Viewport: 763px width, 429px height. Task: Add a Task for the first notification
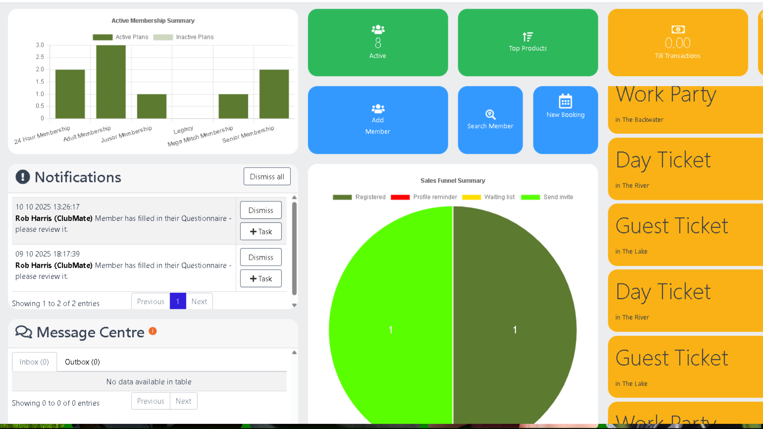coord(260,231)
